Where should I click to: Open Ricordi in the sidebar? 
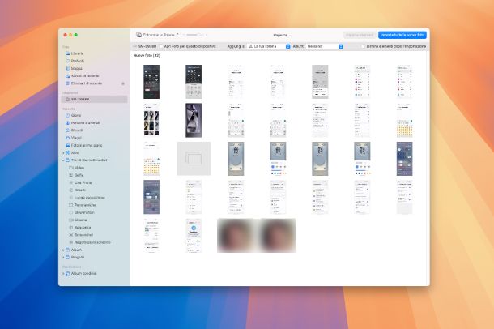coord(78,130)
